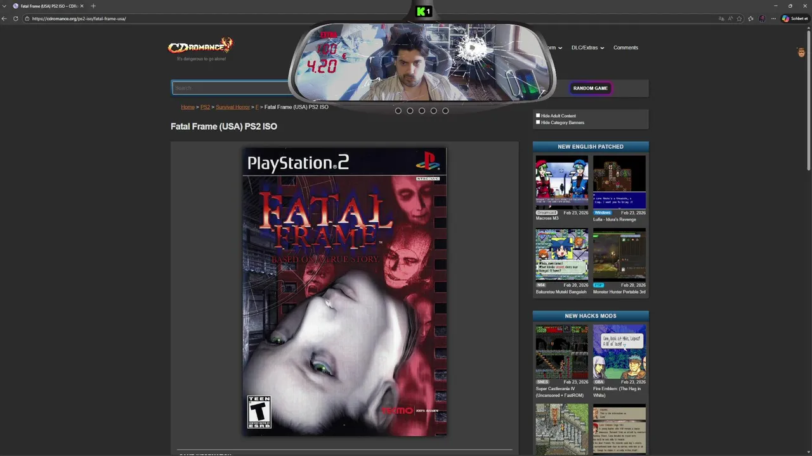Click the Fire Emblem (The Hag in White) title

tap(617, 392)
